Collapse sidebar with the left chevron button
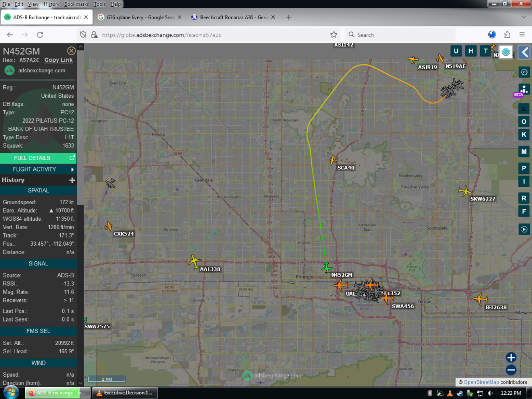Viewport: 532px width, 399px height. coord(525,52)
